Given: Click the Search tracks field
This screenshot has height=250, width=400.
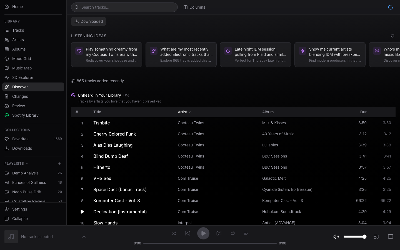Looking at the screenshot, I should click(x=124, y=7).
